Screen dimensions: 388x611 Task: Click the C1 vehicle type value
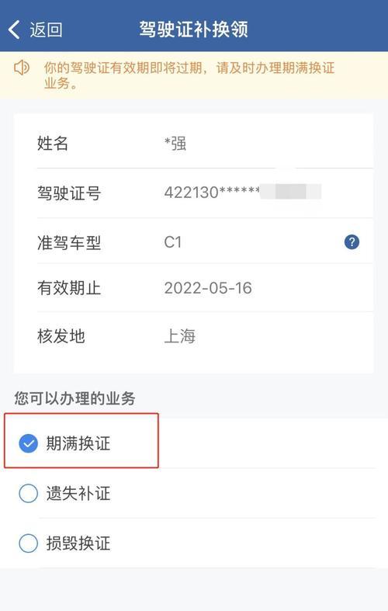pos(172,242)
